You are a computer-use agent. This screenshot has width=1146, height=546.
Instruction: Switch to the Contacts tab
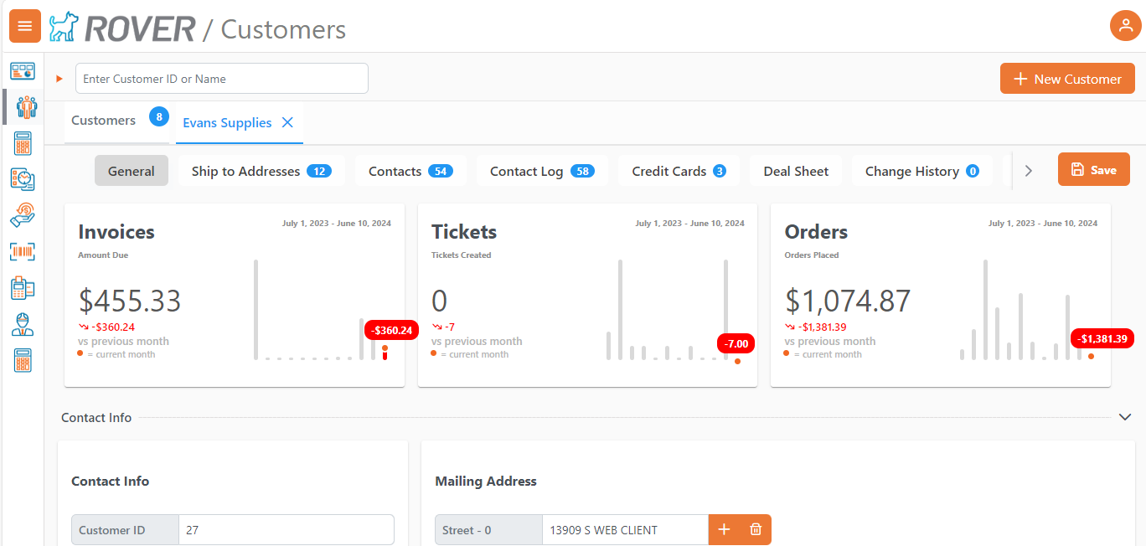(x=410, y=170)
